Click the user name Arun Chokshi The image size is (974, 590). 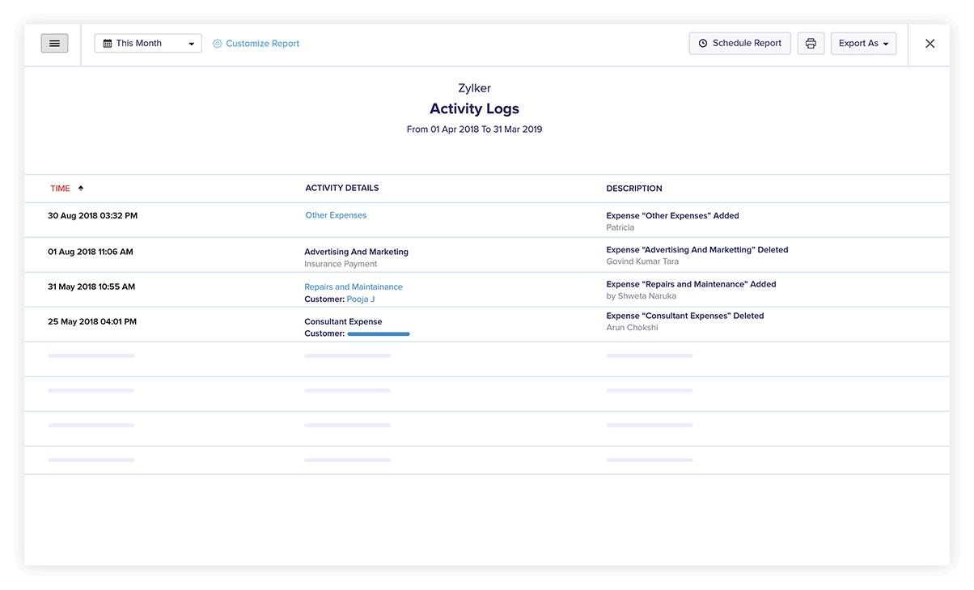(x=633, y=328)
